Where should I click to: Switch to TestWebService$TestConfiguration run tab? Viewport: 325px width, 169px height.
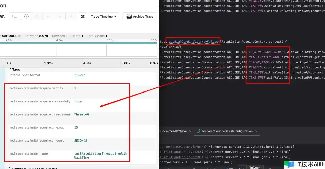[x=227, y=131]
